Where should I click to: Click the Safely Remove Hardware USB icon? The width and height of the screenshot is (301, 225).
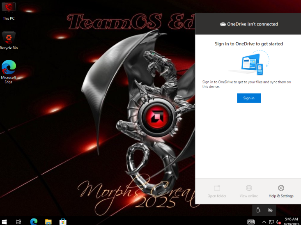click(258, 210)
